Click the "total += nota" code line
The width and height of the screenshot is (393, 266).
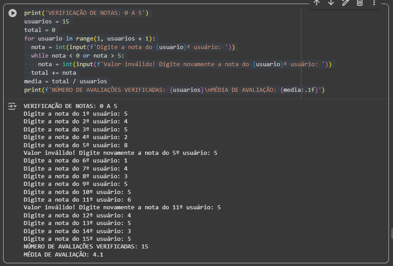[x=53, y=72]
